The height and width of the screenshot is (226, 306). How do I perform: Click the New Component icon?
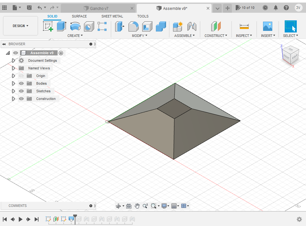tap(178, 26)
